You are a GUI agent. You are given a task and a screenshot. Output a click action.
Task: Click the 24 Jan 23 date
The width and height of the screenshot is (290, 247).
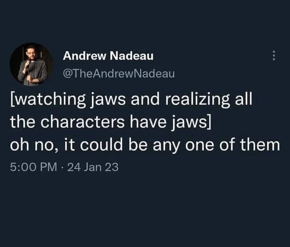(93, 167)
